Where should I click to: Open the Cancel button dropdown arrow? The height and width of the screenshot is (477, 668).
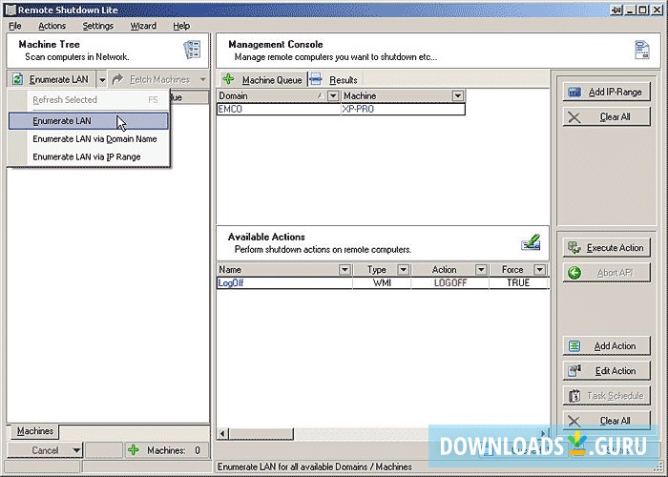click(76, 450)
